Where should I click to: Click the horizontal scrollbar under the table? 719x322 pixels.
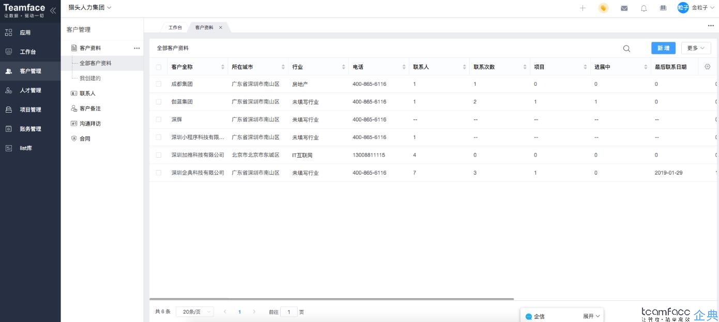pos(331,299)
